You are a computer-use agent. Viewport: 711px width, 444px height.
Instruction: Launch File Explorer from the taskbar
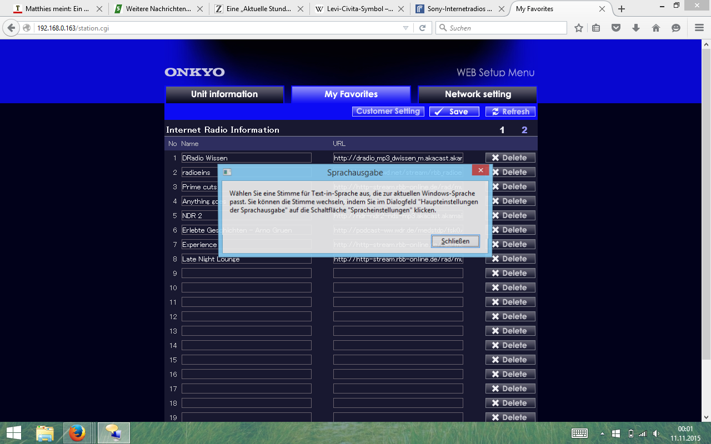45,433
